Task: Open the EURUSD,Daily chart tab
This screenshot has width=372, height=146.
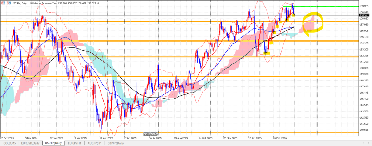Action: pyautogui.click(x=31, y=143)
